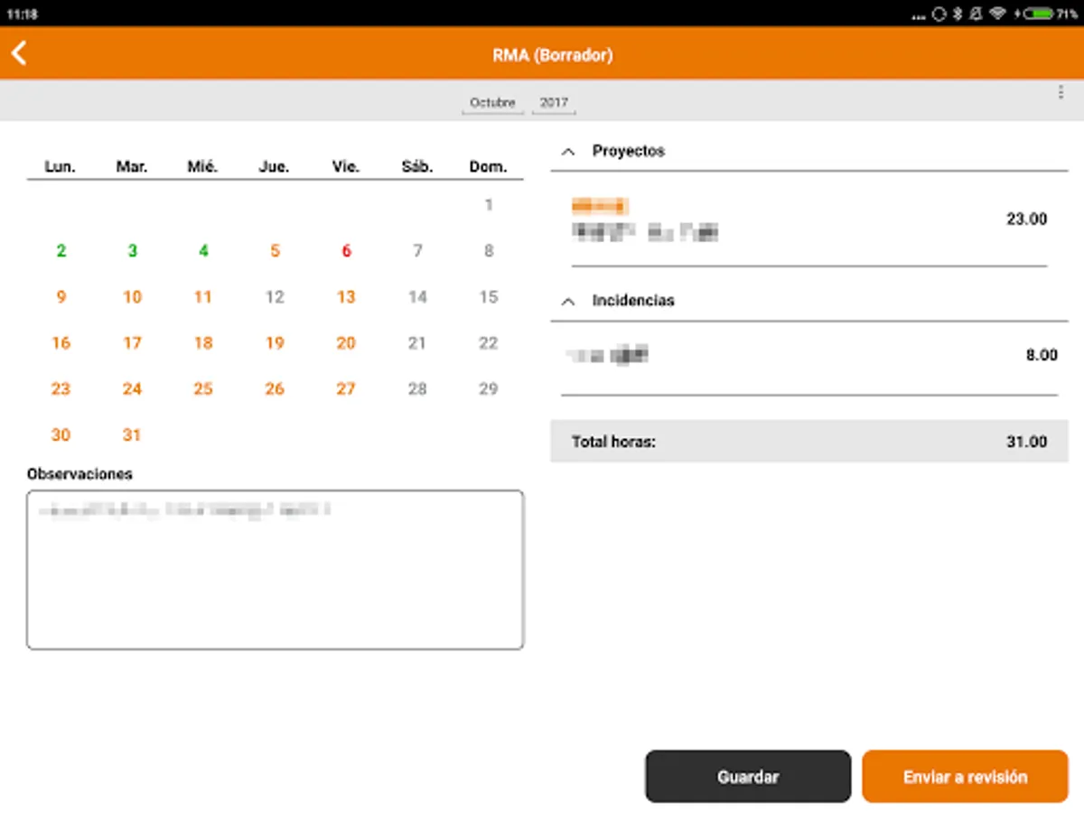The image size is (1084, 813).
Task: Select day 29 in the calendar
Action: coord(489,389)
